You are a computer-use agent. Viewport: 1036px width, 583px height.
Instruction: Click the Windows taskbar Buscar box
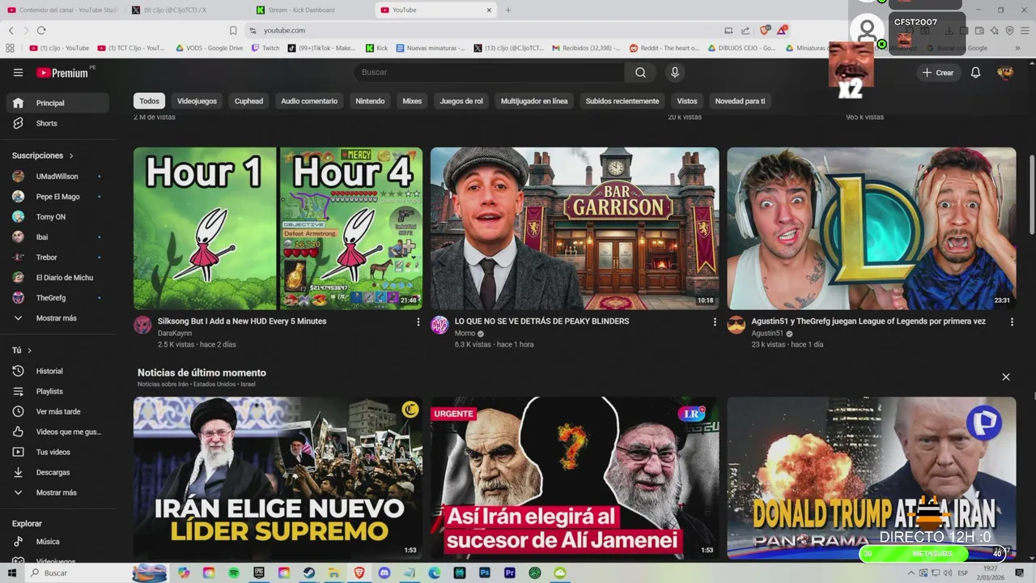[79, 572]
